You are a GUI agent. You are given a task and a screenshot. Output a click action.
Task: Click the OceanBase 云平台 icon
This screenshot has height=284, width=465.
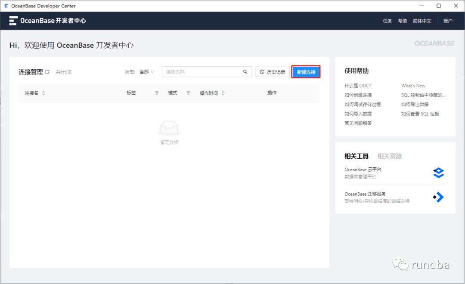coord(439,173)
